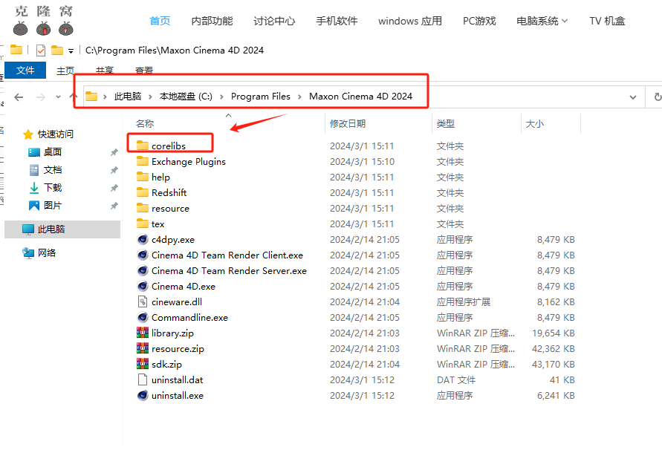Select the library.zip archive icon

(x=143, y=333)
